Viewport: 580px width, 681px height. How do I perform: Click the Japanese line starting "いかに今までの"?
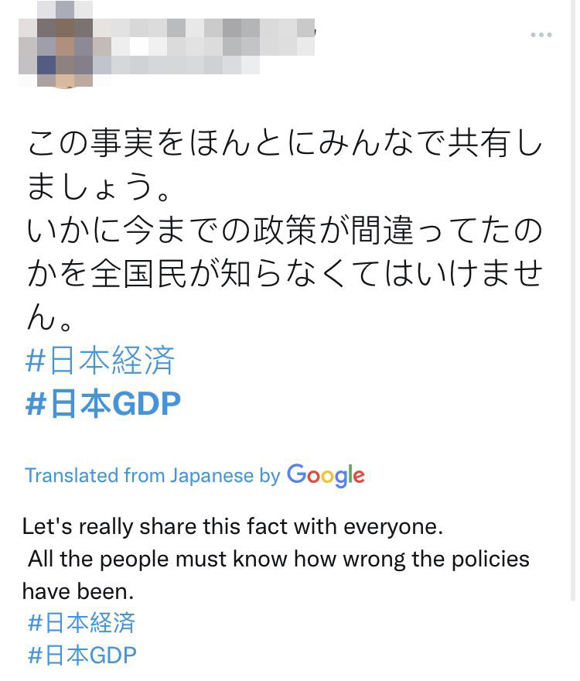(285, 231)
